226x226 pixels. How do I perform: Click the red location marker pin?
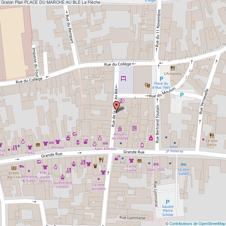(x=116, y=106)
